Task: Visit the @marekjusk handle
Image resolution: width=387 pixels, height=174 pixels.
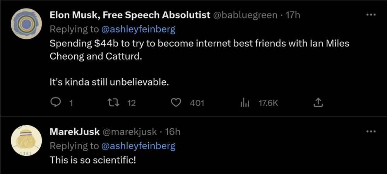Action: (129, 132)
